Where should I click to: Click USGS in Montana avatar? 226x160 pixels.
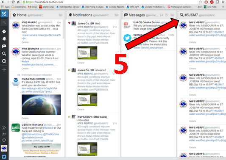pos(16,128)
